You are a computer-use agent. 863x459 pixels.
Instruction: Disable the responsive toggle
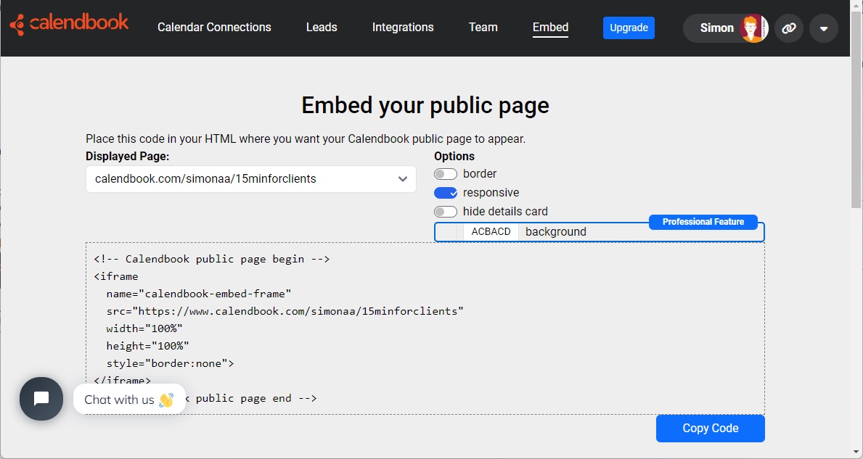click(x=445, y=193)
